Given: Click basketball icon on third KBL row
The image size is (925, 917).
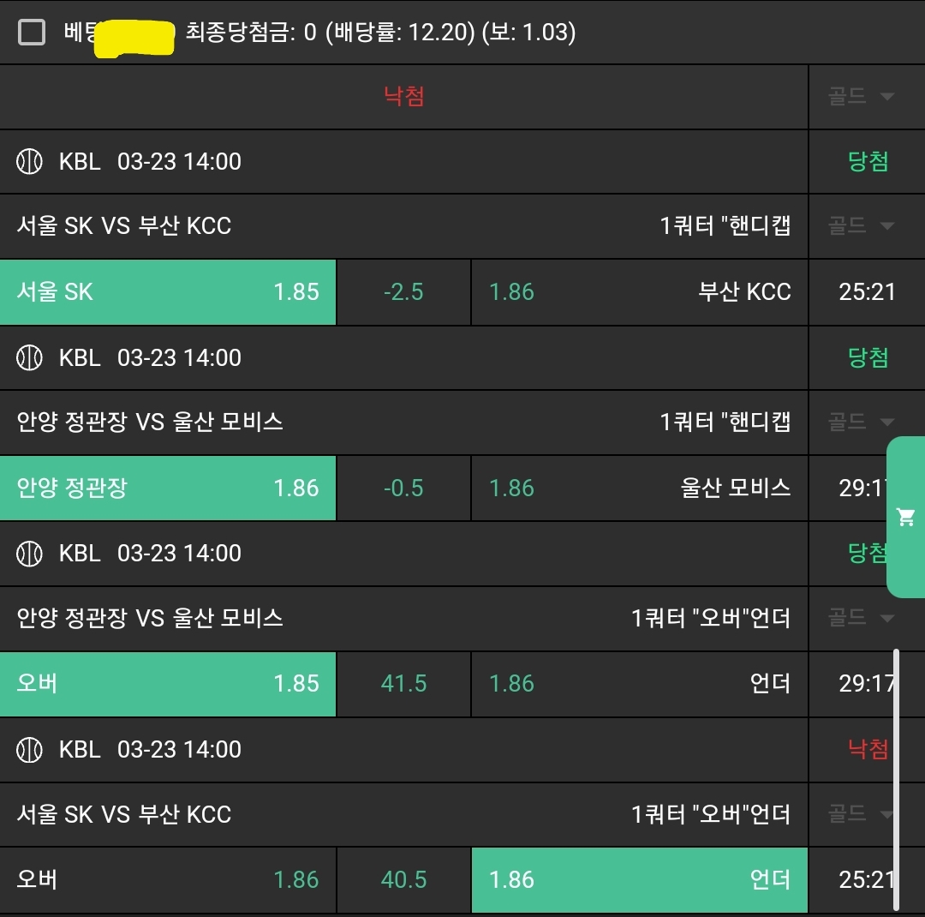Looking at the screenshot, I should point(30,553).
